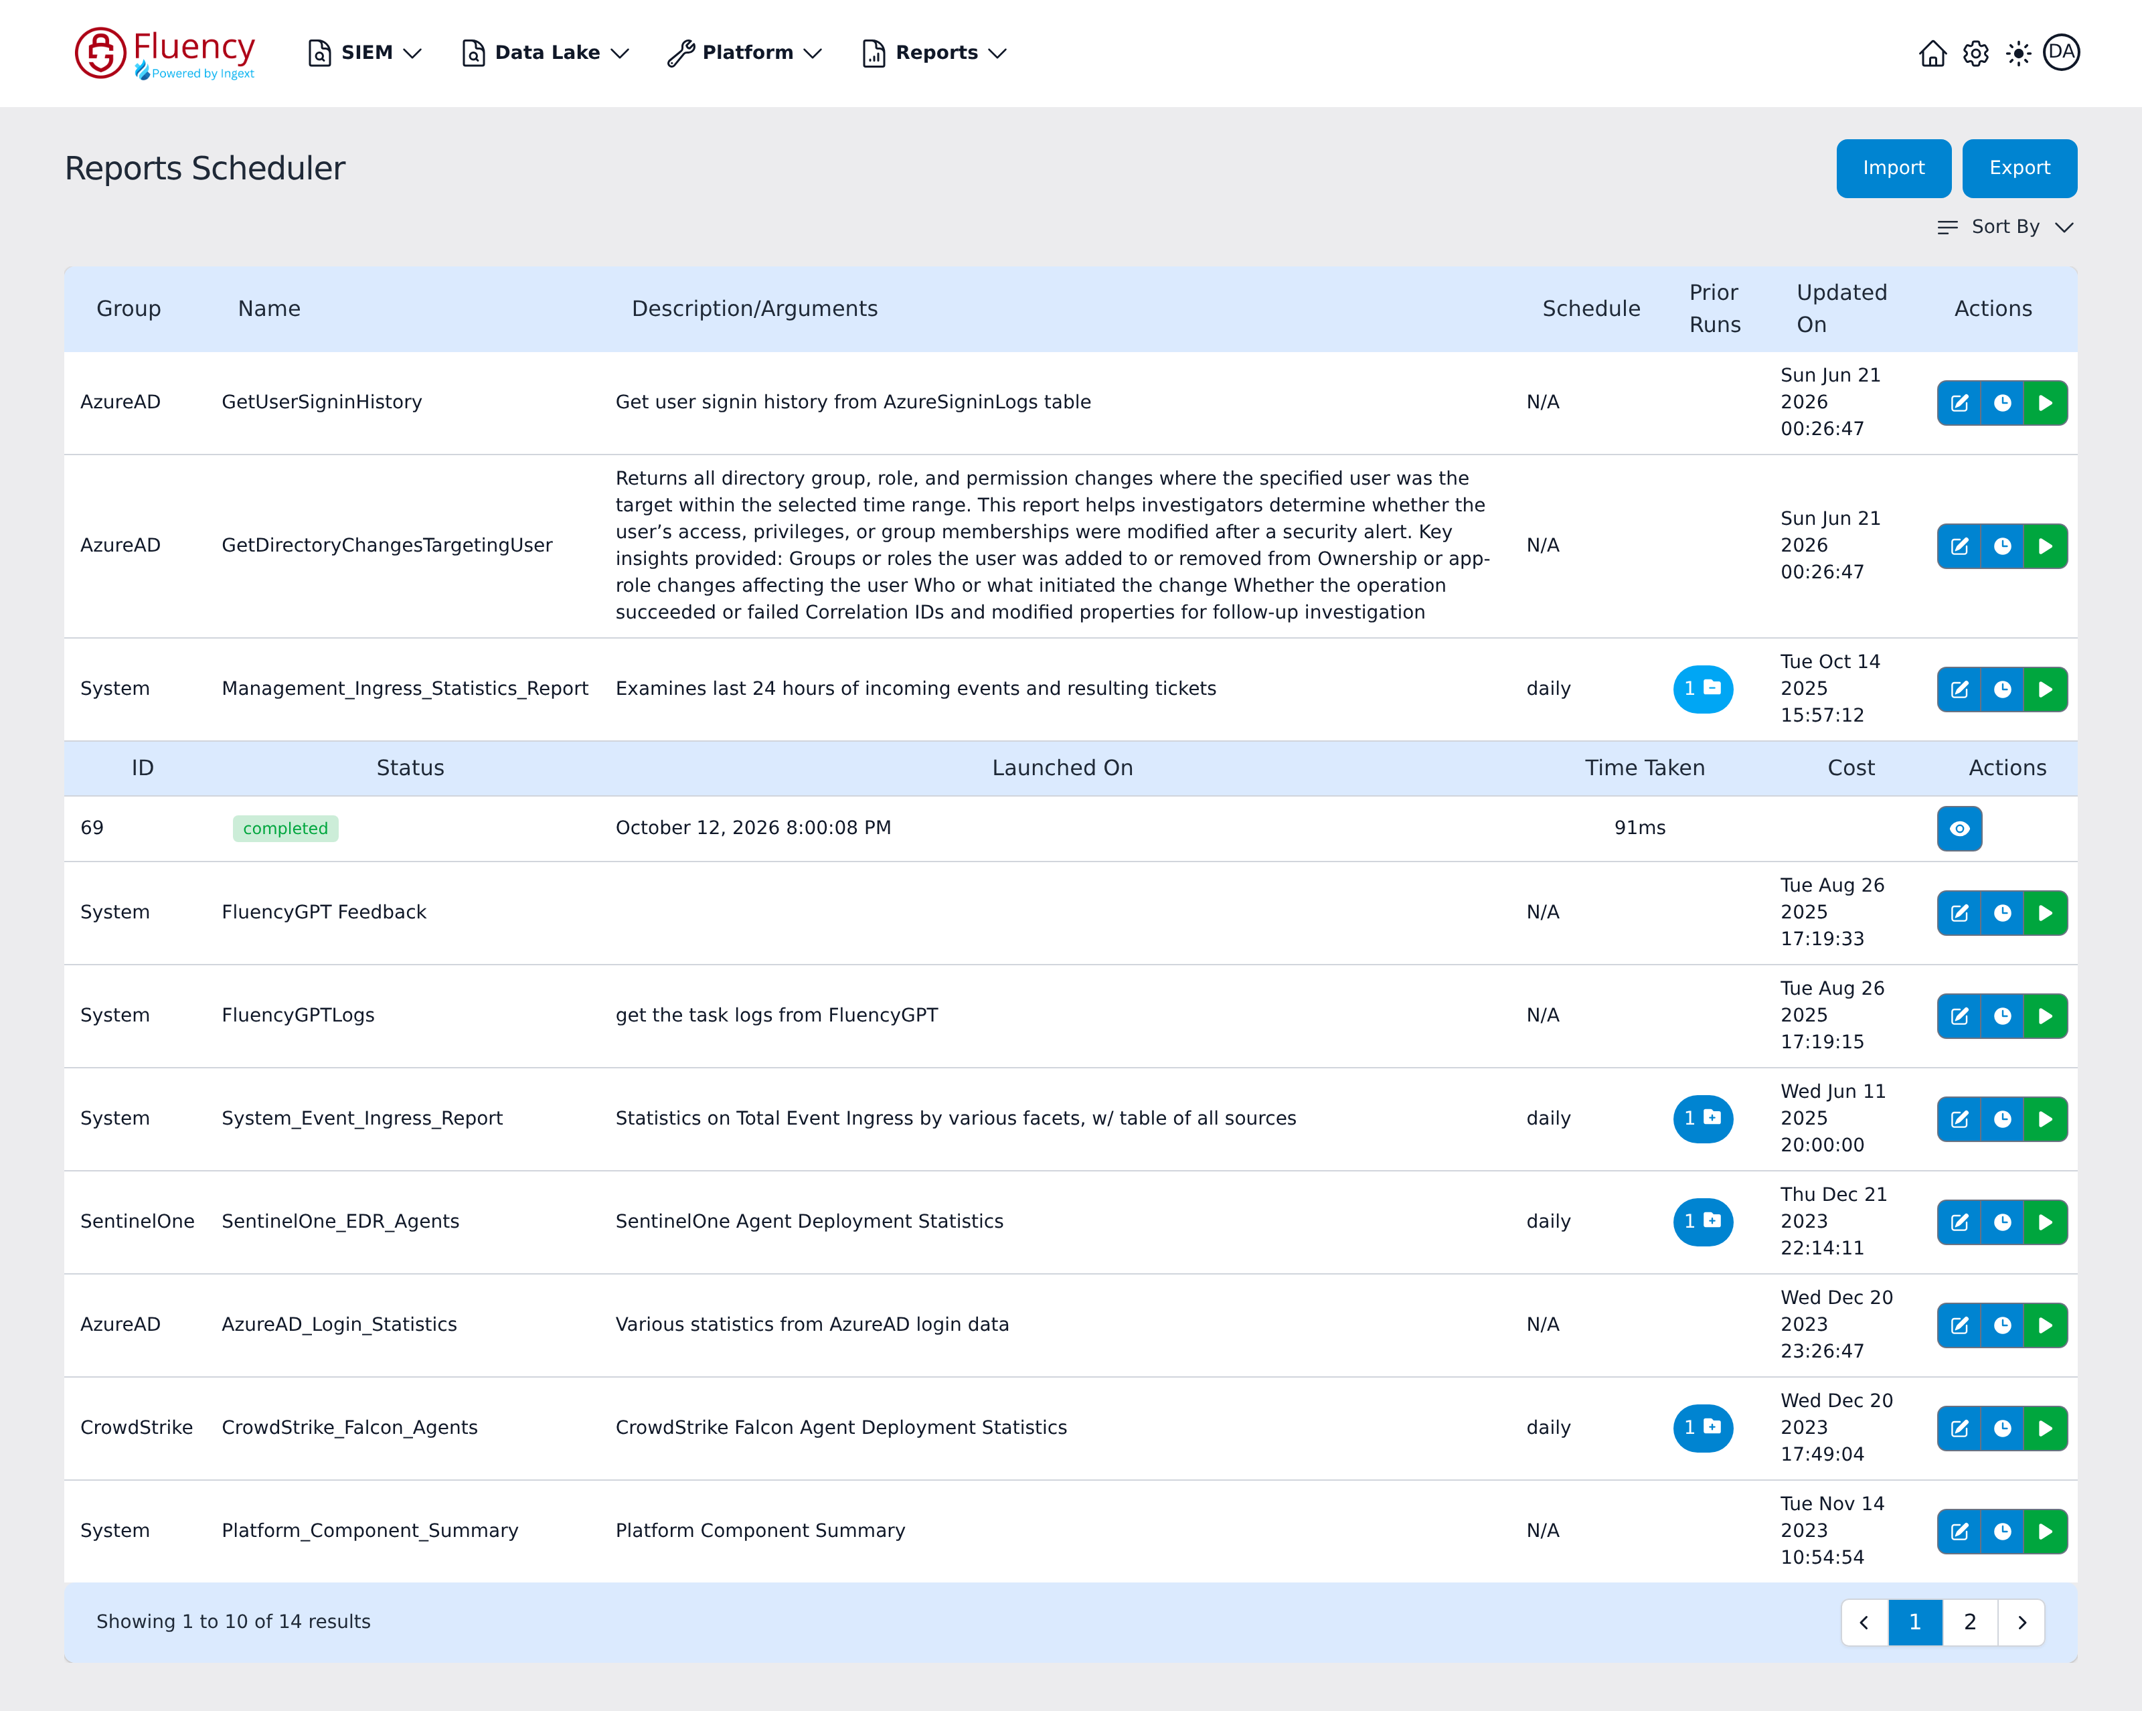Open the Data Lake menu

coord(546,53)
